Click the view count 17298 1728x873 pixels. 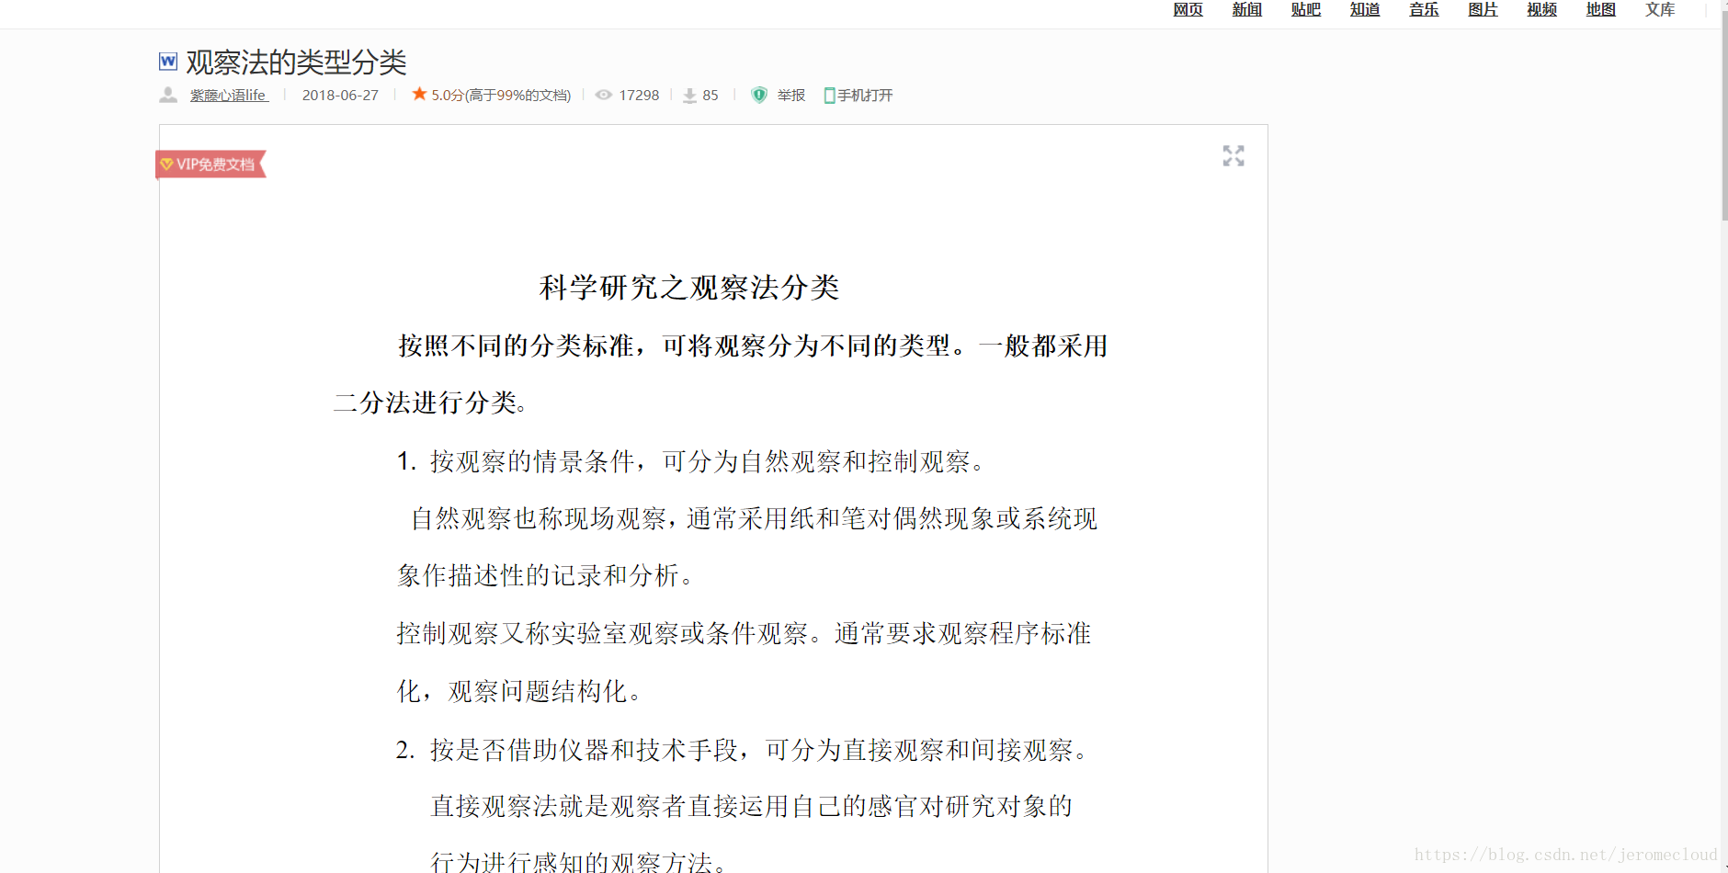(639, 96)
